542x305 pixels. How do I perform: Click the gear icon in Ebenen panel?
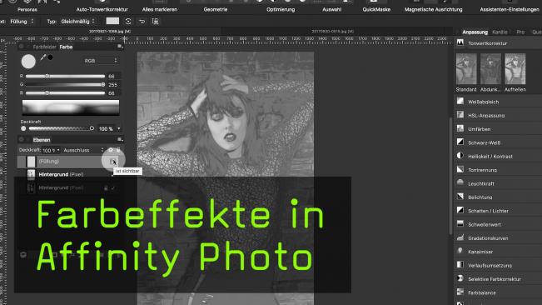(x=111, y=150)
